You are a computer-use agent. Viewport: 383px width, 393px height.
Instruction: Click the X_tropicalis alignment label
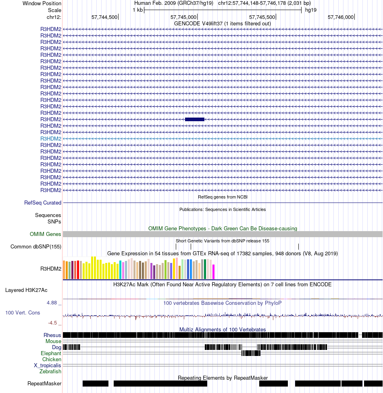[x=48, y=366]
